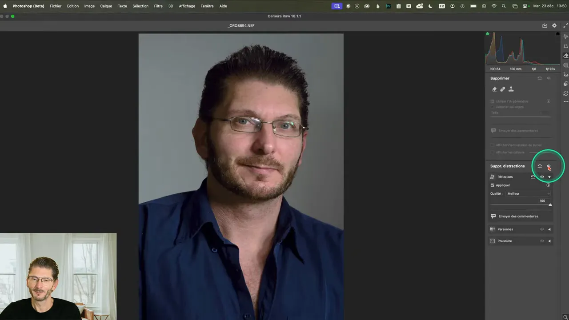
Task: Uncheck the Appliquer checkbox
Action: point(492,185)
